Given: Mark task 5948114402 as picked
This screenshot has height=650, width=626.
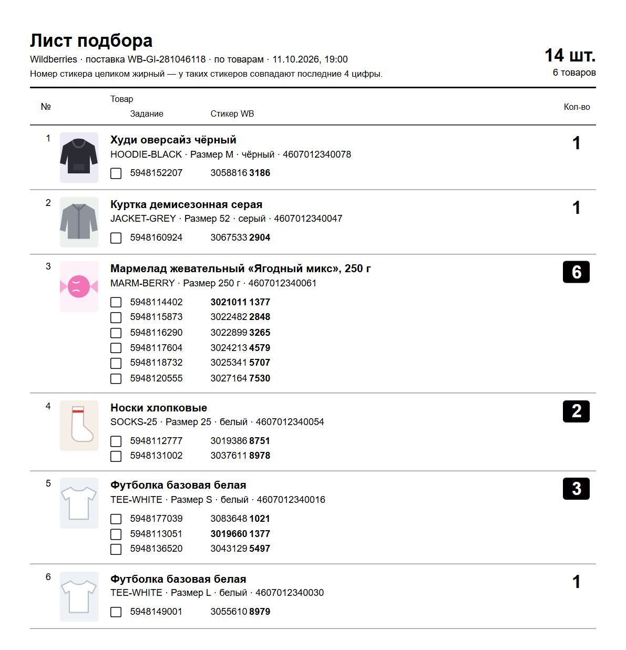Looking at the screenshot, I should click(116, 302).
